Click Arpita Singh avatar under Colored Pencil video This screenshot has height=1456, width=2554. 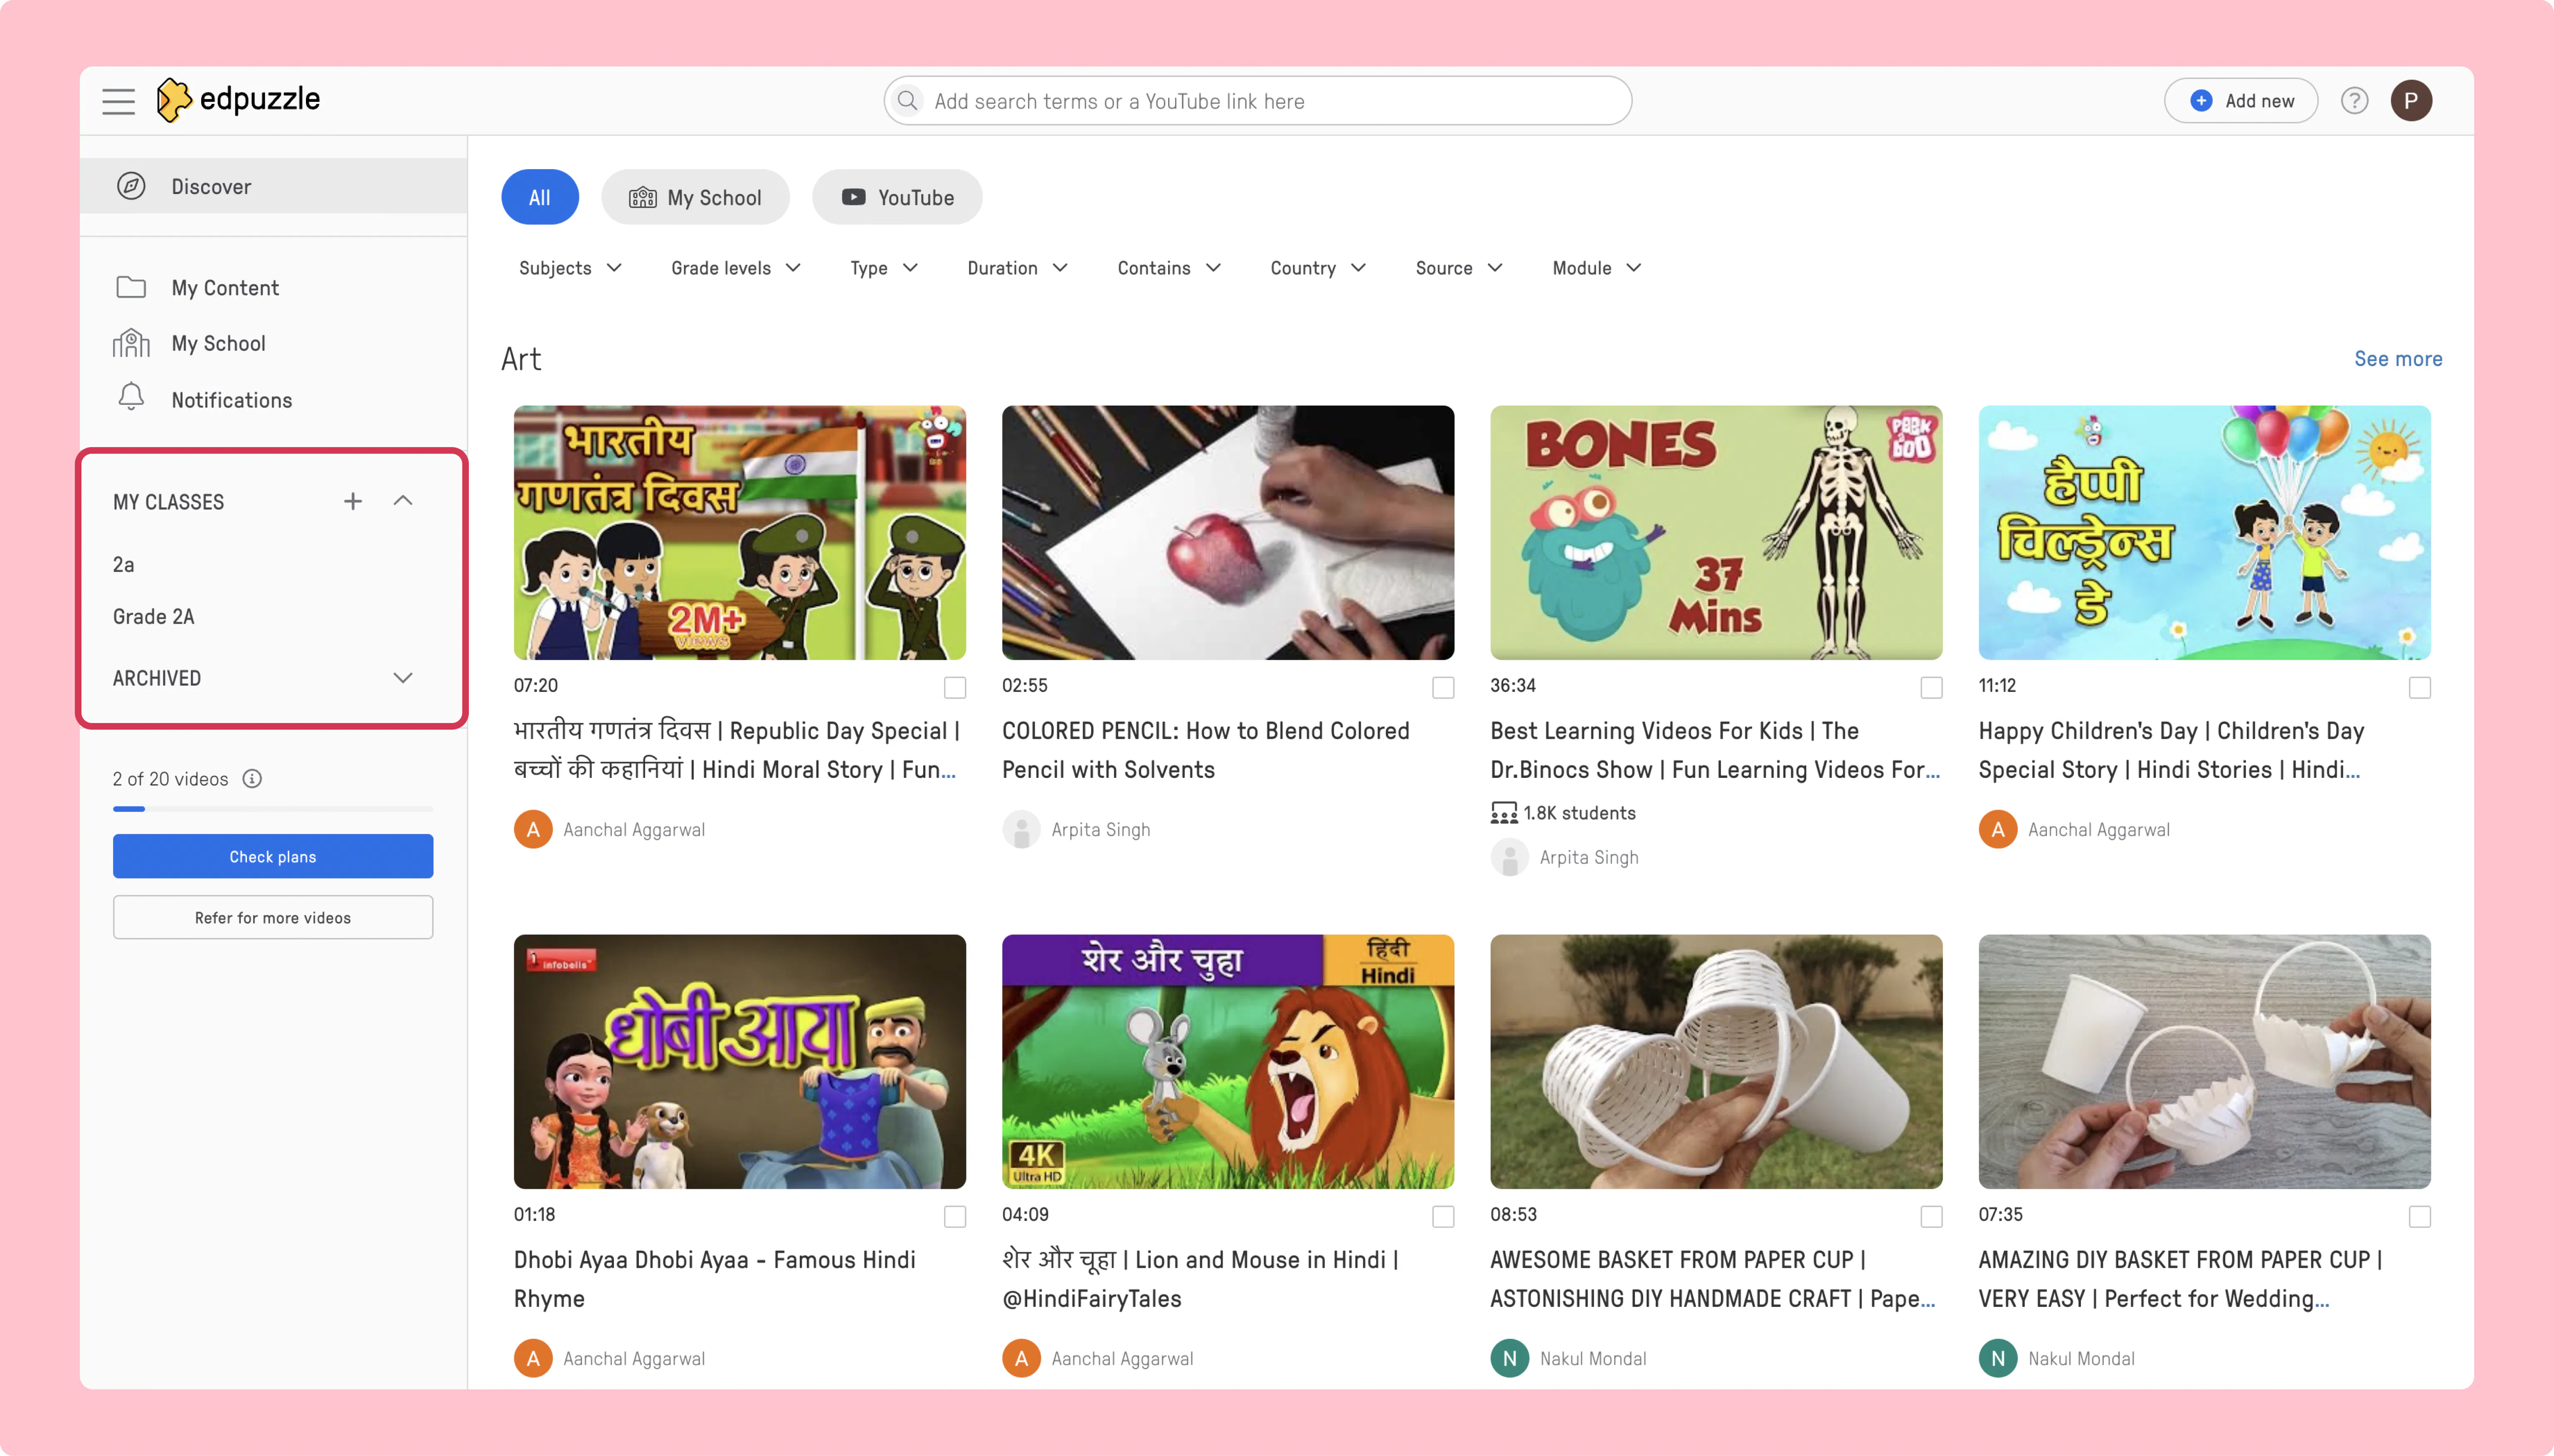(x=1021, y=829)
